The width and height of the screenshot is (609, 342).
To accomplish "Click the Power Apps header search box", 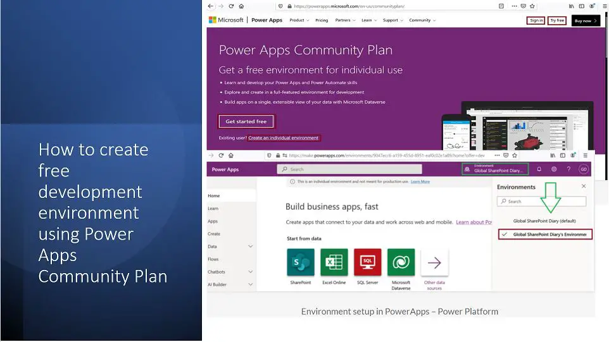I will (349, 169).
